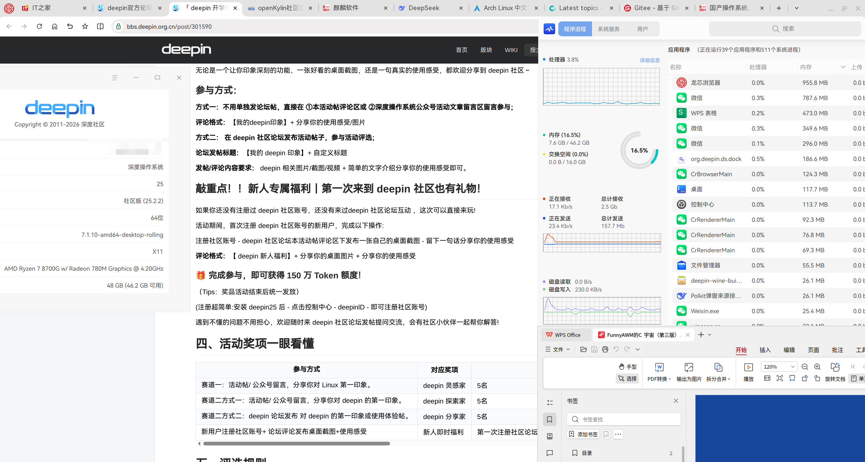Click 详细信息 link for processor
Screen dimensions: 865x462
650,60
